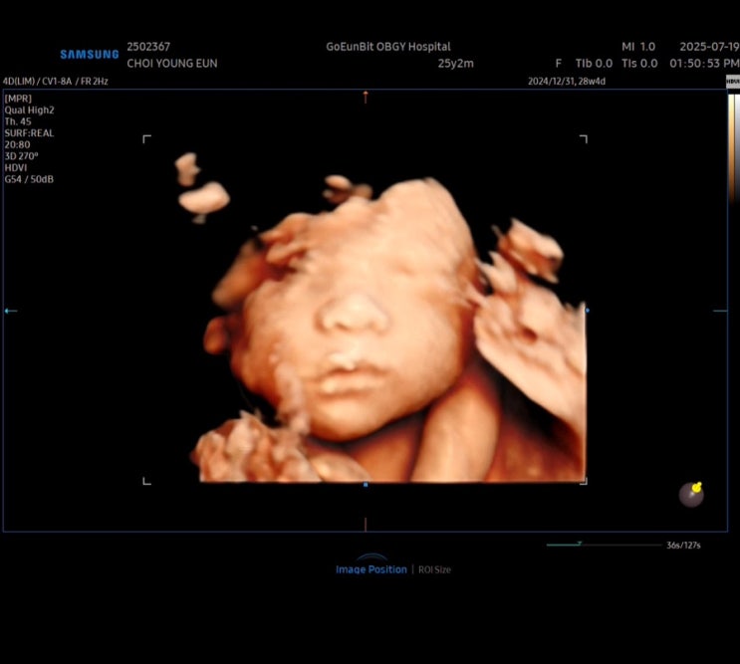Viewport: 740px width, 664px height.
Task: Click the 4D(LIM) / CV1-8A / FR 2Hz text
Action: point(55,81)
